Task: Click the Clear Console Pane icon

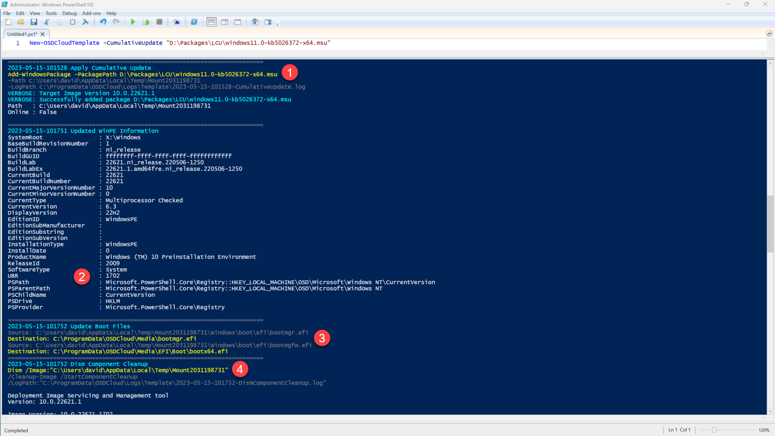Action: click(86, 22)
